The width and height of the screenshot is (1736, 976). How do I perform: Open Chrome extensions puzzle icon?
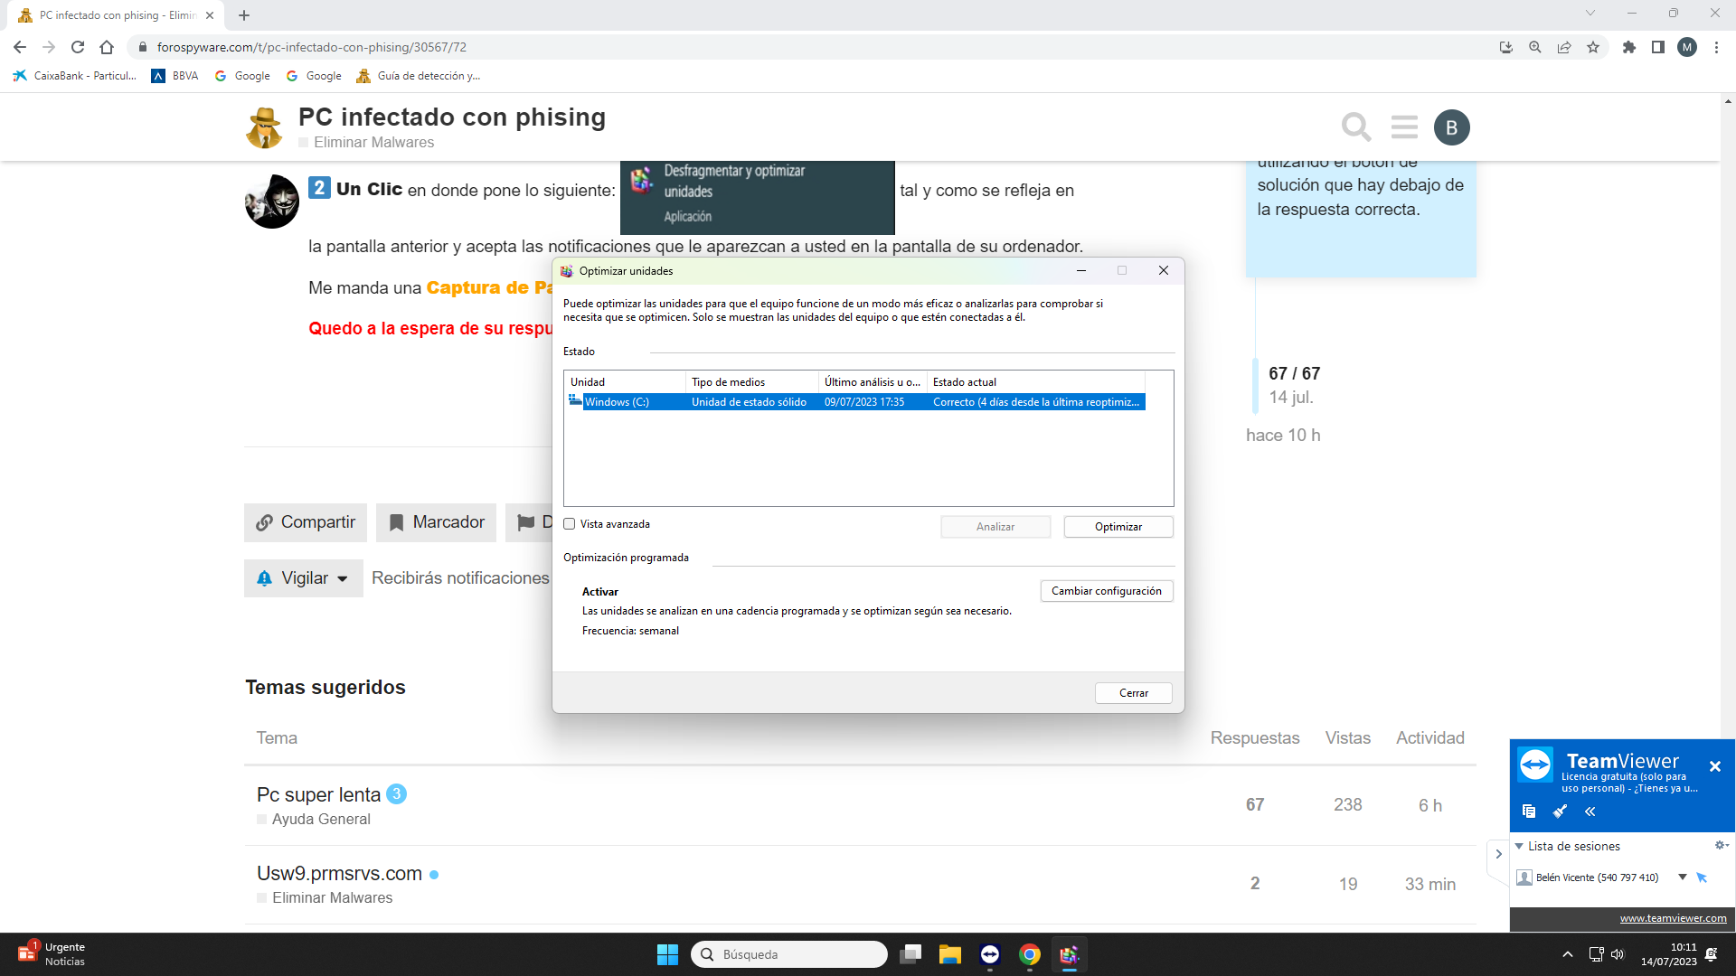1628,47
